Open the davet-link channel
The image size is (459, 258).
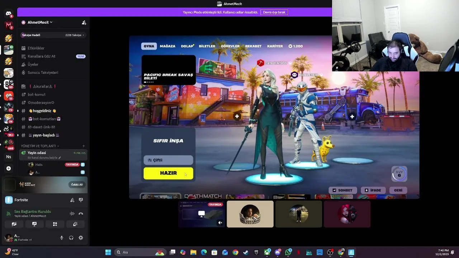coord(53,127)
